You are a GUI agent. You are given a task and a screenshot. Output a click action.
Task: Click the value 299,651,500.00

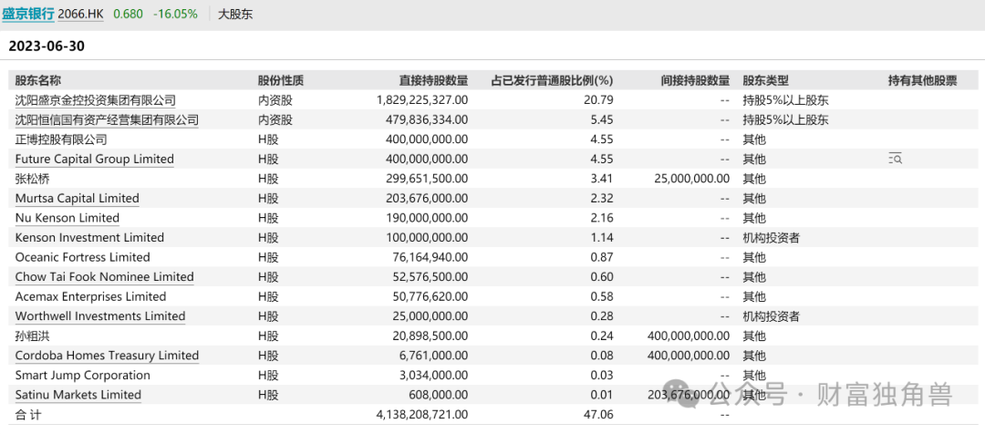tap(429, 179)
